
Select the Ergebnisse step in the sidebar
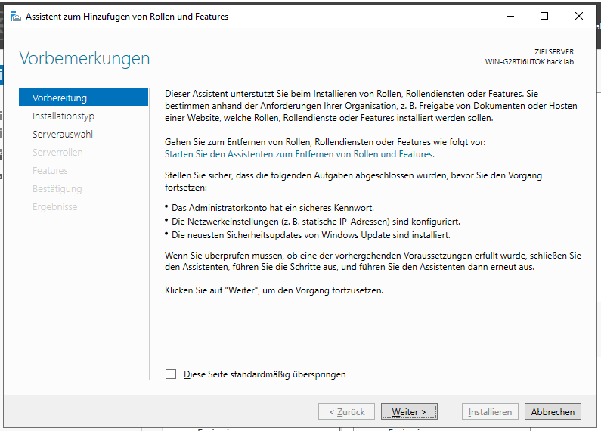54,207
